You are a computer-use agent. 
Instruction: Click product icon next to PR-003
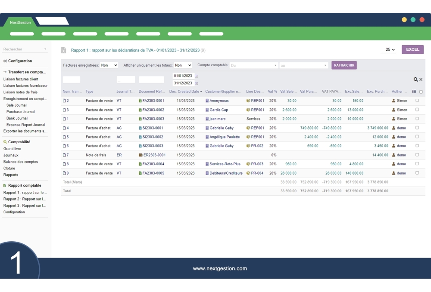(x=248, y=164)
